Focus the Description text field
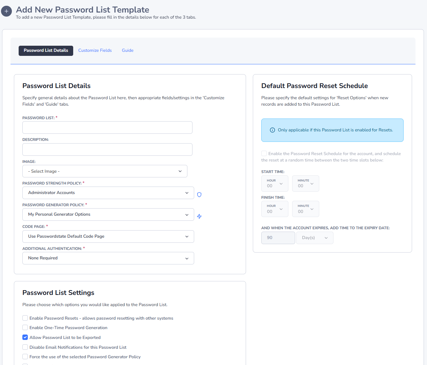This screenshot has height=365, width=427. [x=107, y=150]
